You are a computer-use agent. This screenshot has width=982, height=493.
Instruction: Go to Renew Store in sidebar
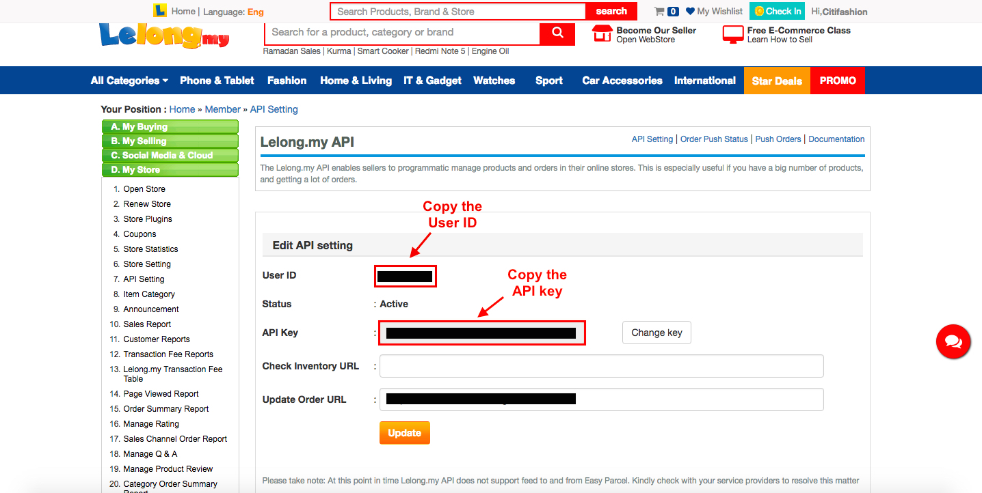coord(147,204)
